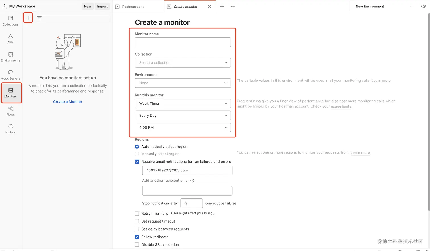Close the Create Monitor tab
This screenshot has width=430, height=251.
210,7
